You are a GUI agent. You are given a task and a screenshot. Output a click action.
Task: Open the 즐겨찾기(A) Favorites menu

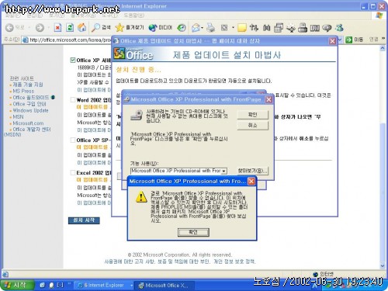[84, 16]
